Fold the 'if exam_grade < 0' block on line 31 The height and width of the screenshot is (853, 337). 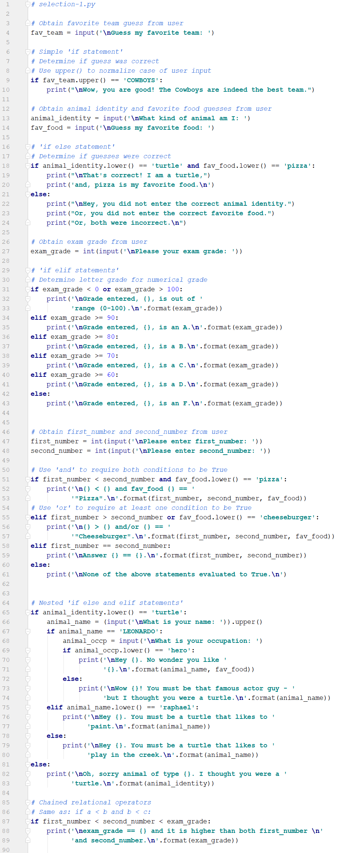click(28, 289)
